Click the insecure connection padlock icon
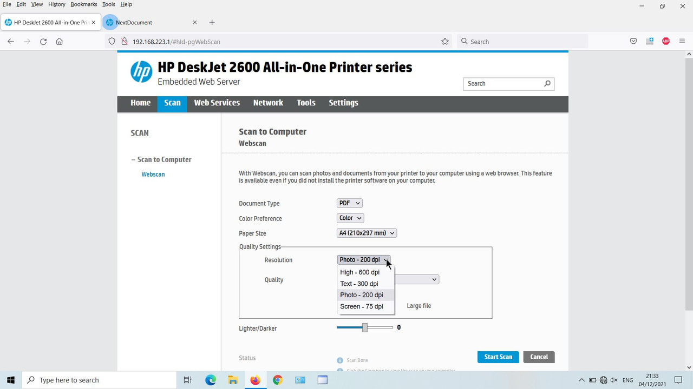Screen dimensions: 693x389 [x=124, y=42]
